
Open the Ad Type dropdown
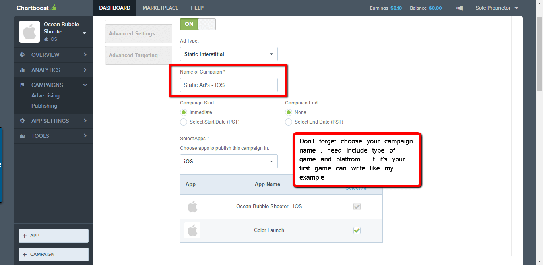tap(229, 54)
